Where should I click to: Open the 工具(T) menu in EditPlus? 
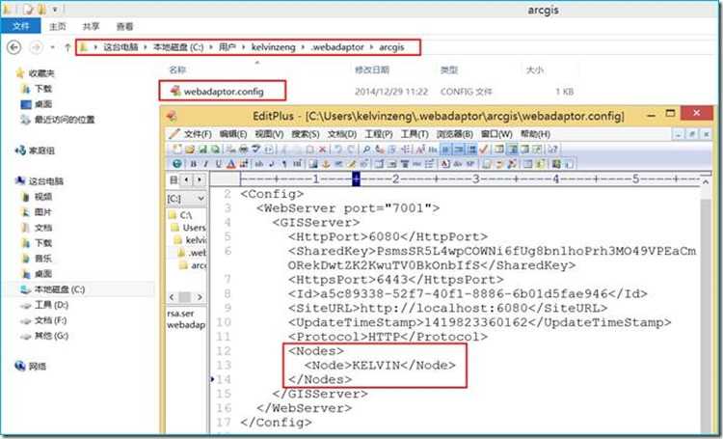pos(415,134)
